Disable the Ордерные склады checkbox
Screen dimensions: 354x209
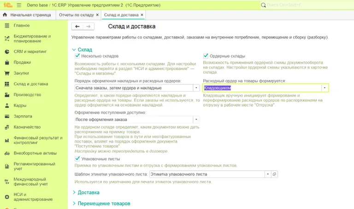(206, 56)
